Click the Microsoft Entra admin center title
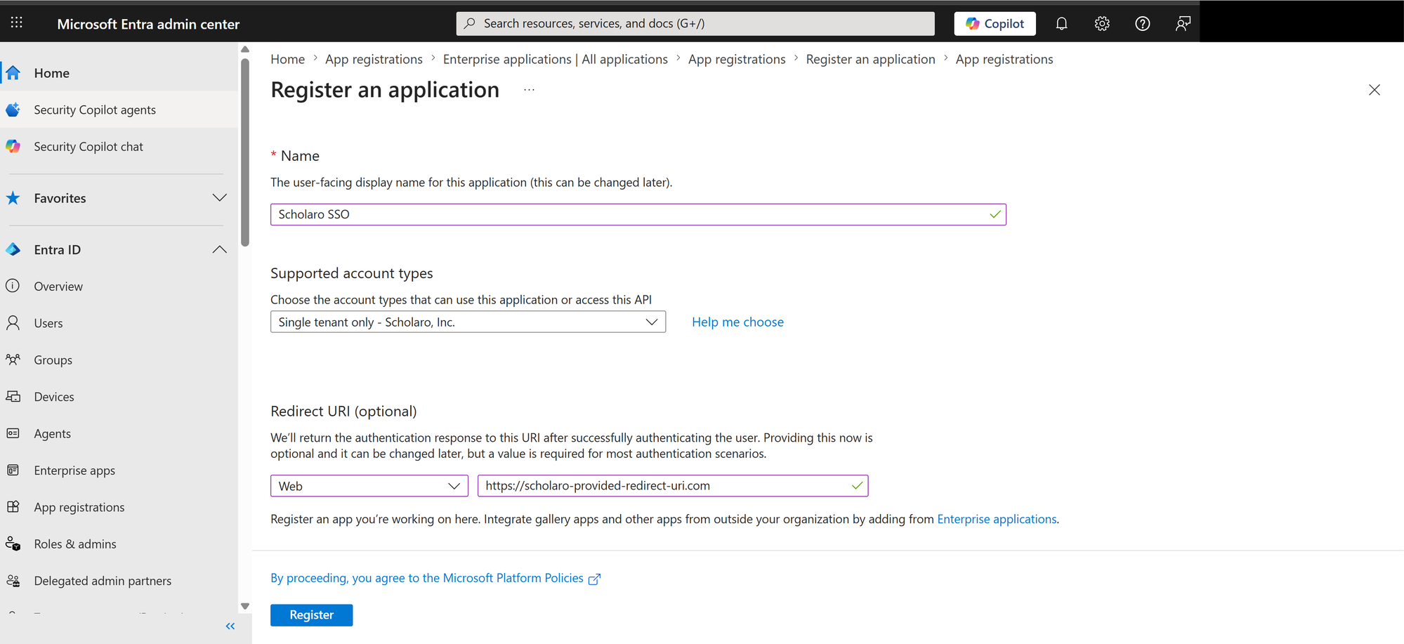This screenshot has width=1404, height=644. (148, 24)
